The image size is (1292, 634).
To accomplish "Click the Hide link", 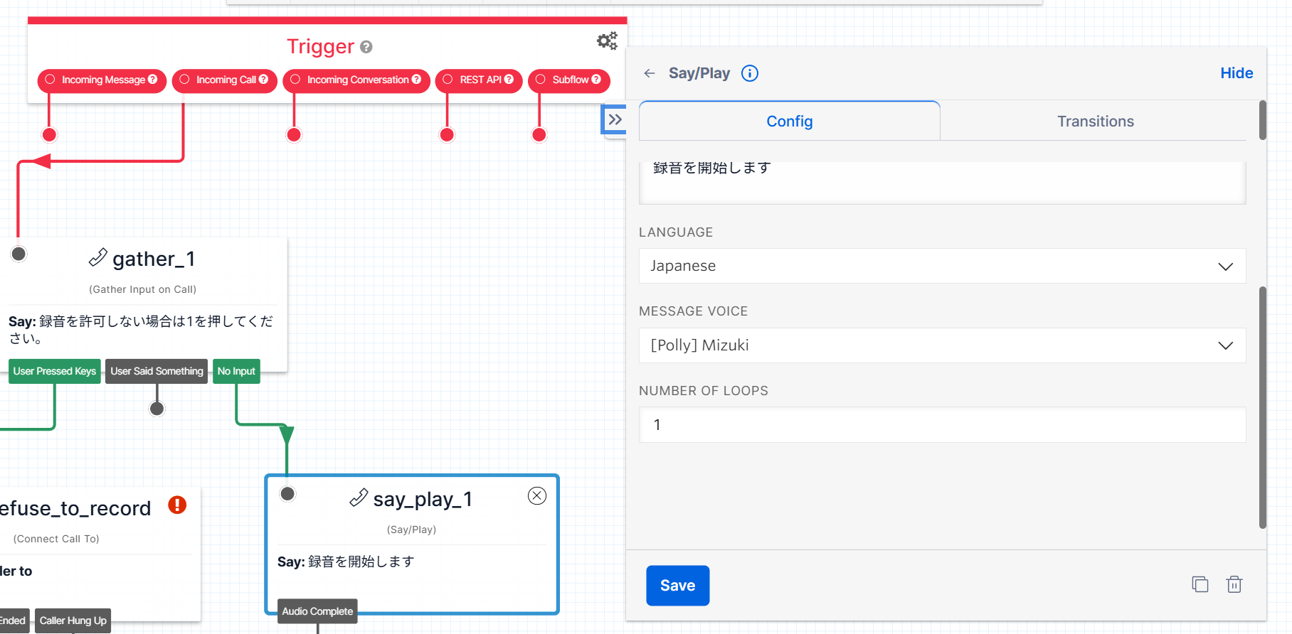I will click(1237, 73).
